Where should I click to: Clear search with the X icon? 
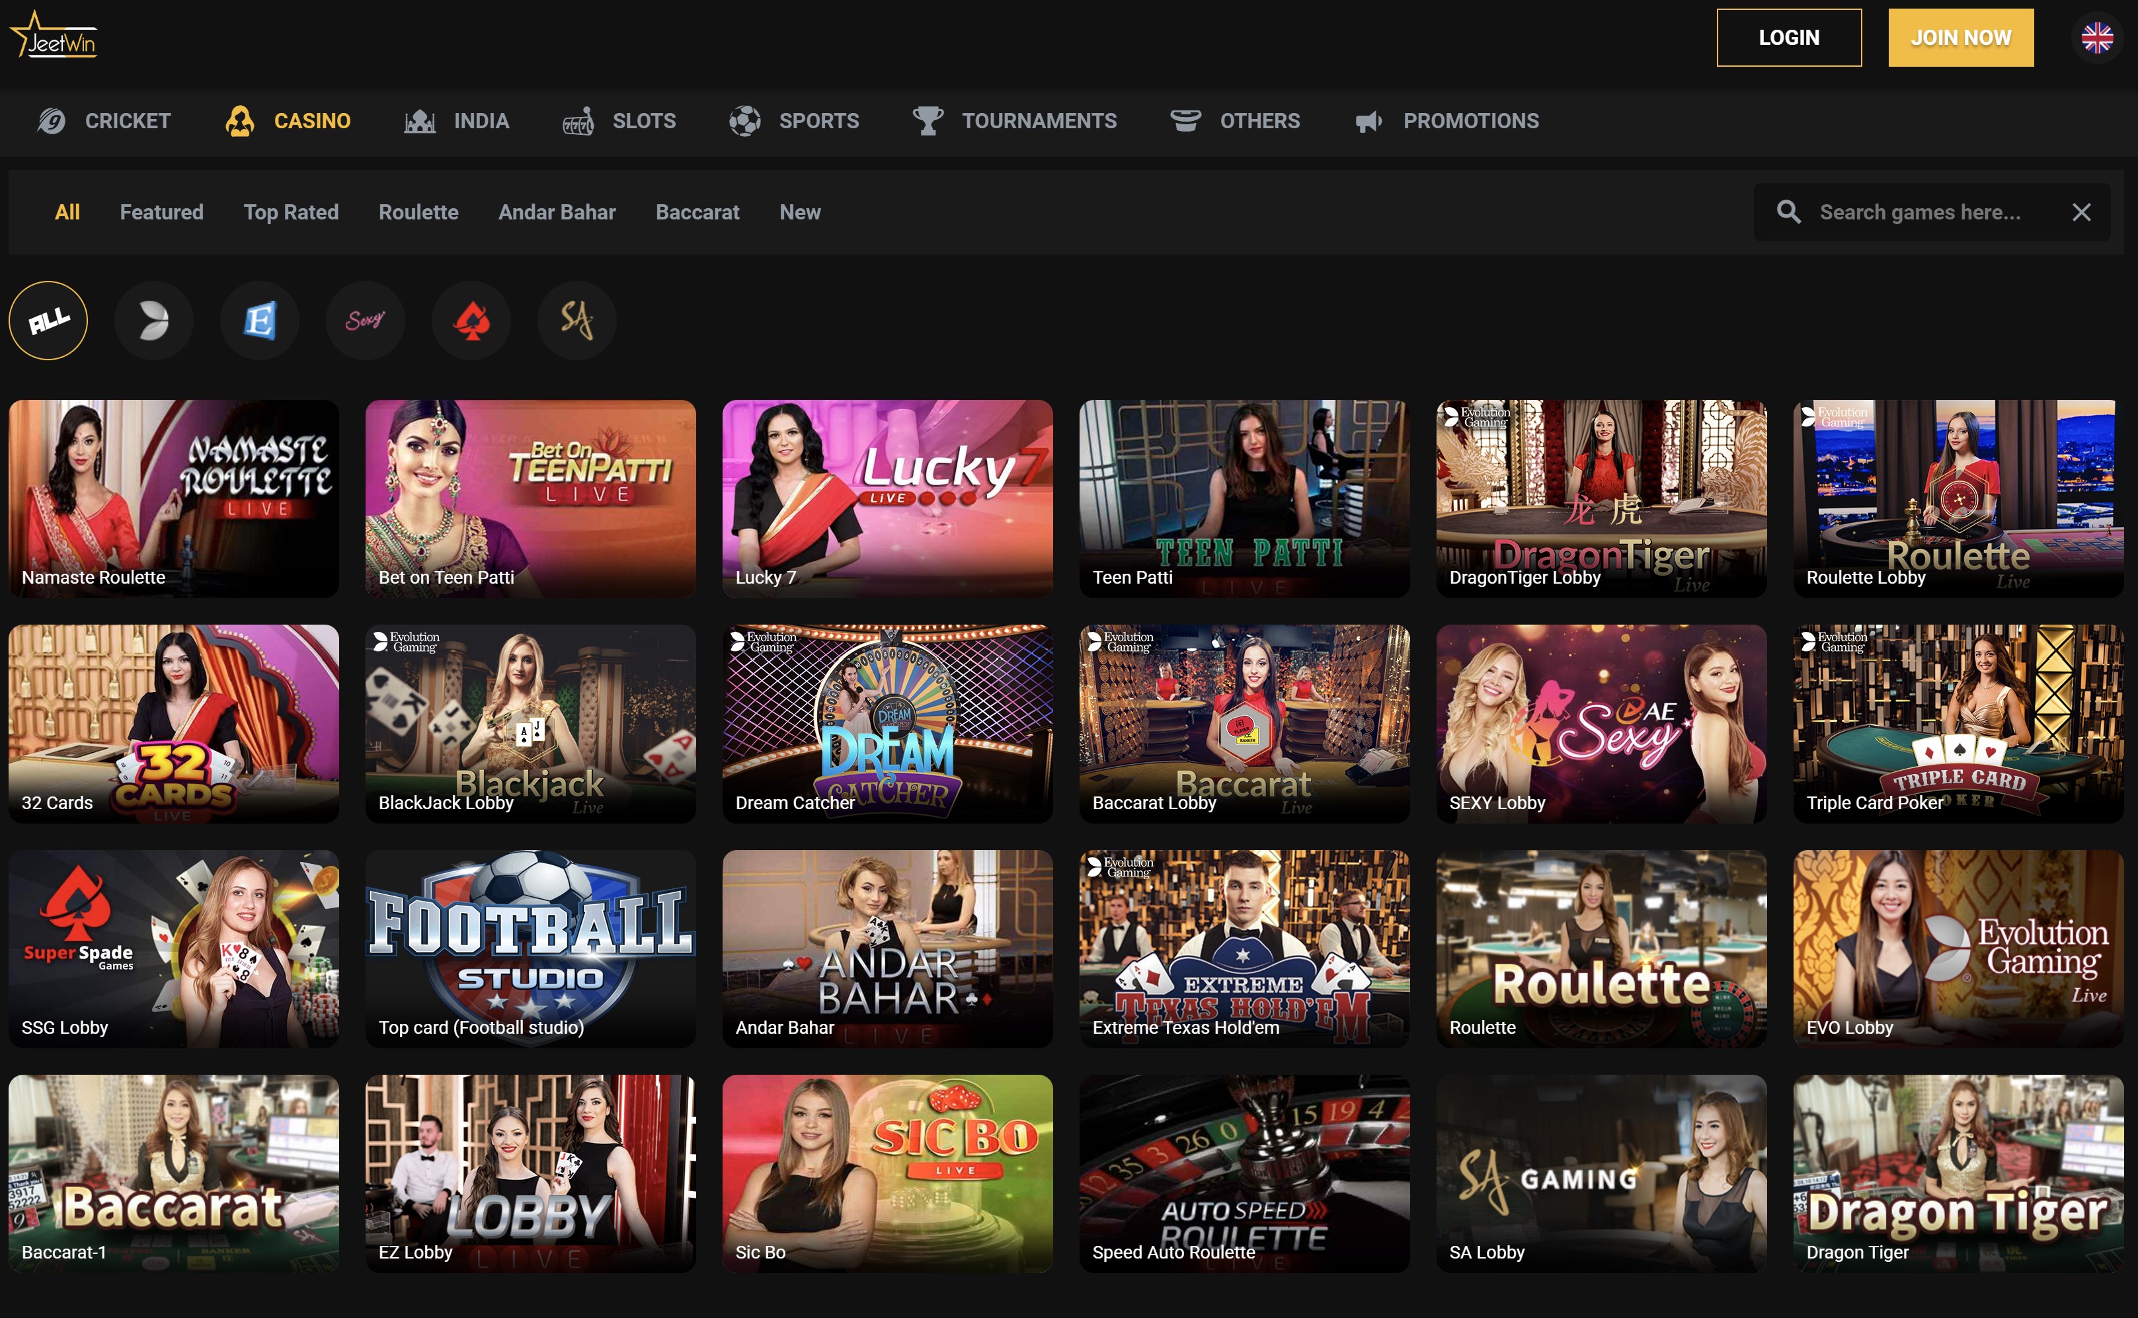(x=2080, y=212)
